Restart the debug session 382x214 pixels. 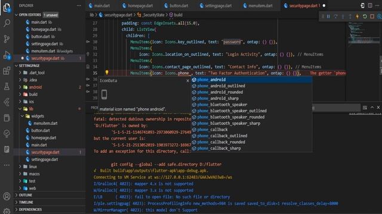[x=365, y=17]
